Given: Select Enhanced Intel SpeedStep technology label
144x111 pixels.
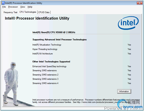Looking at the screenshot, I should pyautogui.click(x=49, y=66).
